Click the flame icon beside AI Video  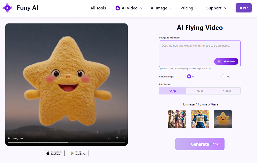(x=118, y=8)
